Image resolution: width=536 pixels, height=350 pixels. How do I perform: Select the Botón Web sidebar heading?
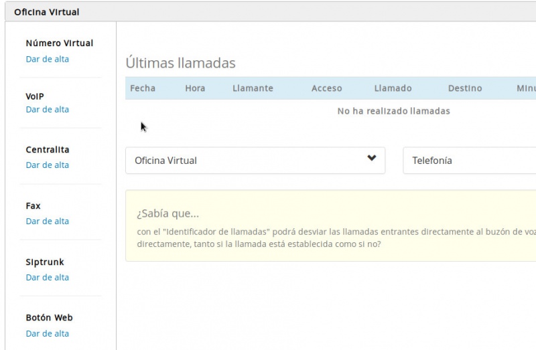[x=49, y=318]
